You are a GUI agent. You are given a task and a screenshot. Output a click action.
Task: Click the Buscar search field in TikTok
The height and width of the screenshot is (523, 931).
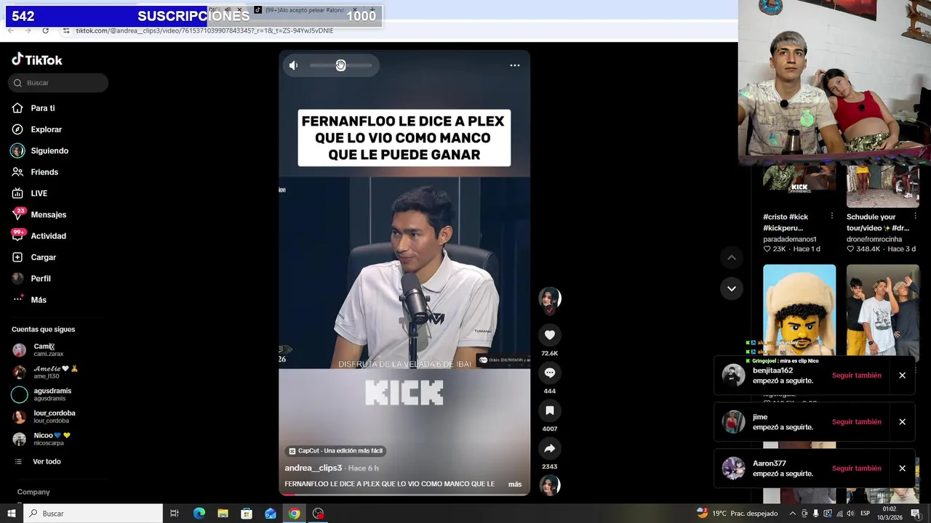(58, 83)
